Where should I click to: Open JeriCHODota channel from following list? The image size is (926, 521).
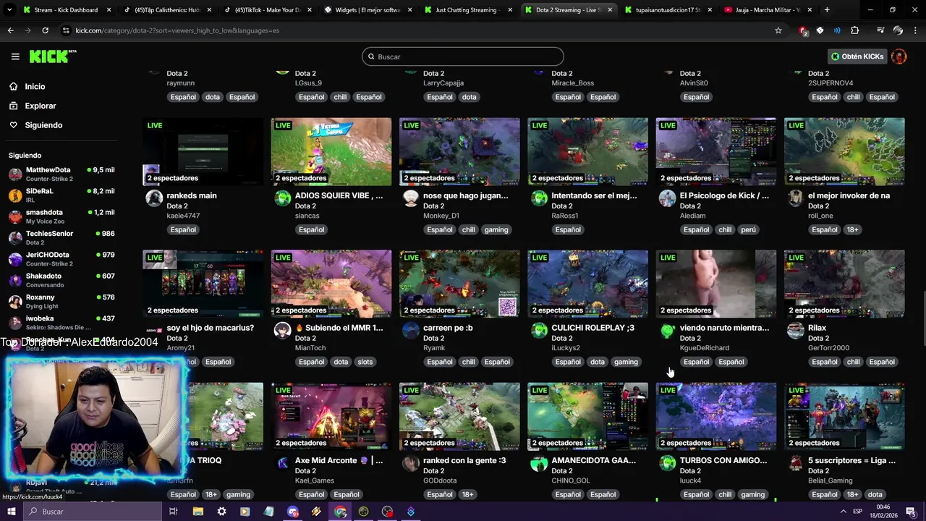[x=61, y=259]
